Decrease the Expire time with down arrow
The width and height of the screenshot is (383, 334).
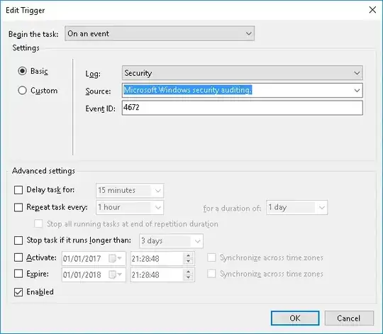188,278
